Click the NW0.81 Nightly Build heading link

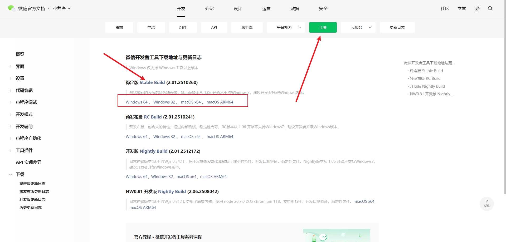[172, 191]
